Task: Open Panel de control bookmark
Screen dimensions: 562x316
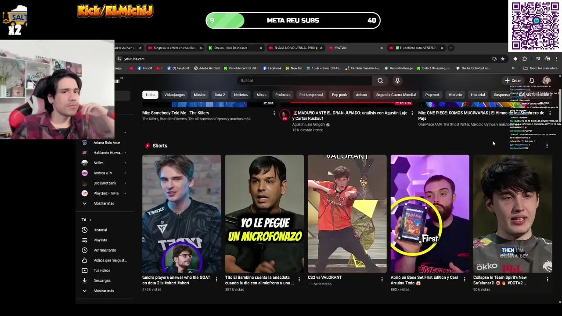Action: 241,68
